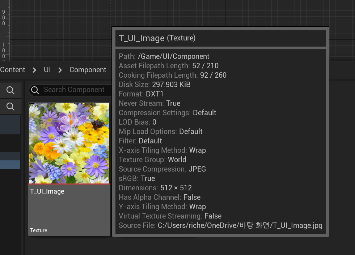Click the lower search magnifier icon in sidebar
The height and width of the screenshot is (255, 355).
(x=10, y=107)
